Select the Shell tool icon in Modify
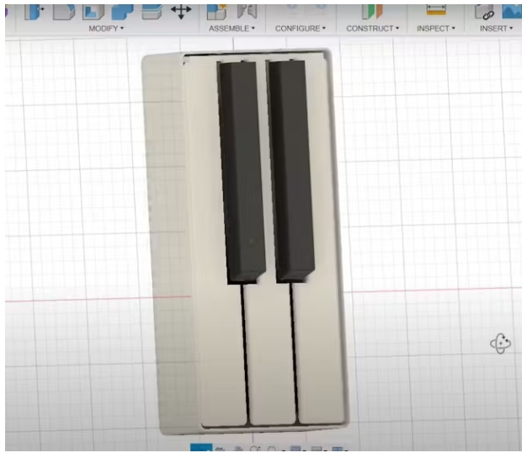 [x=93, y=11]
